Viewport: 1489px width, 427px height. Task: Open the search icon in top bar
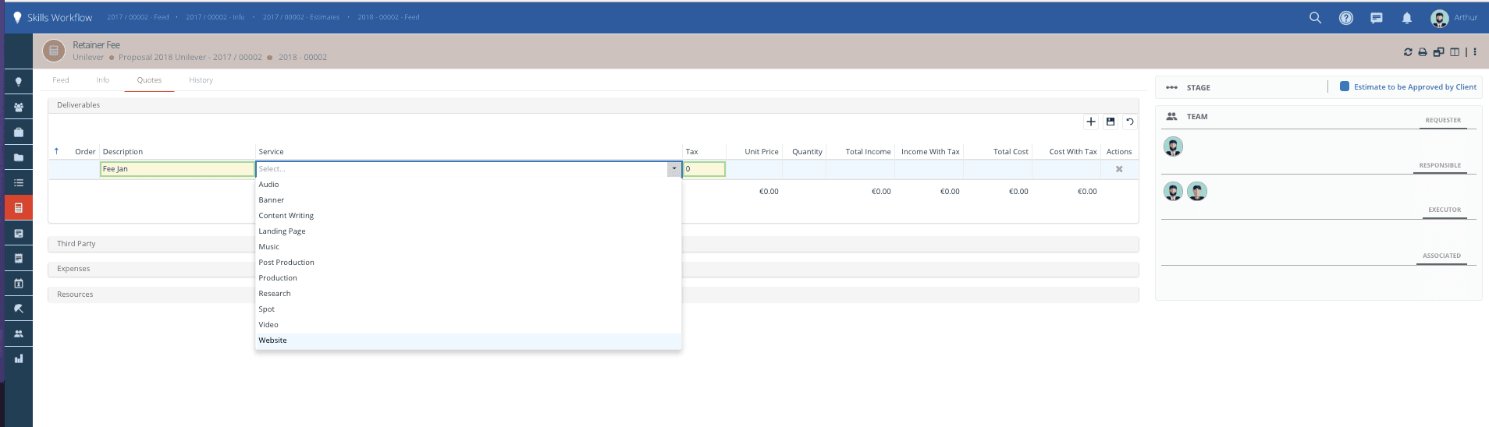click(1315, 17)
